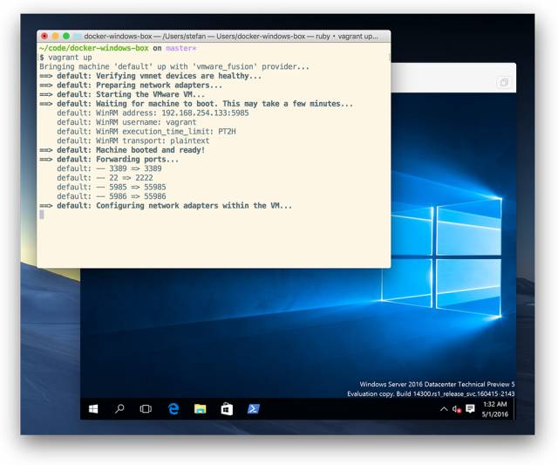Launch Microsoft Edge from the taskbar
Screen dimensions: 558x465
point(174,409)
